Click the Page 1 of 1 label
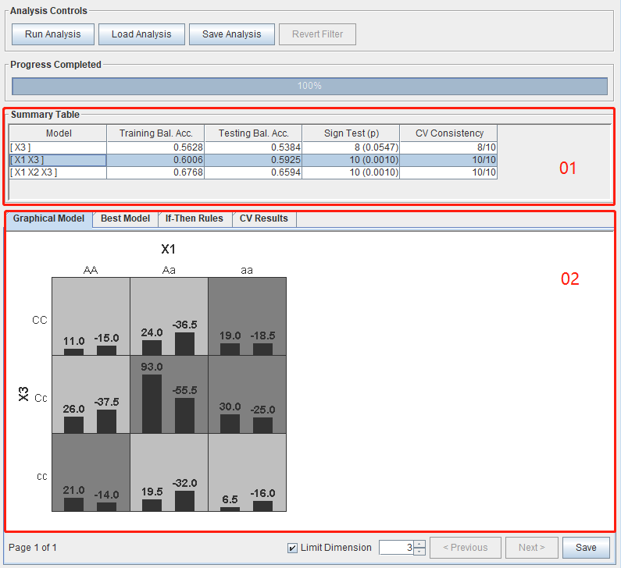Screen dimensions: 621x568 [x=33, y=548]
